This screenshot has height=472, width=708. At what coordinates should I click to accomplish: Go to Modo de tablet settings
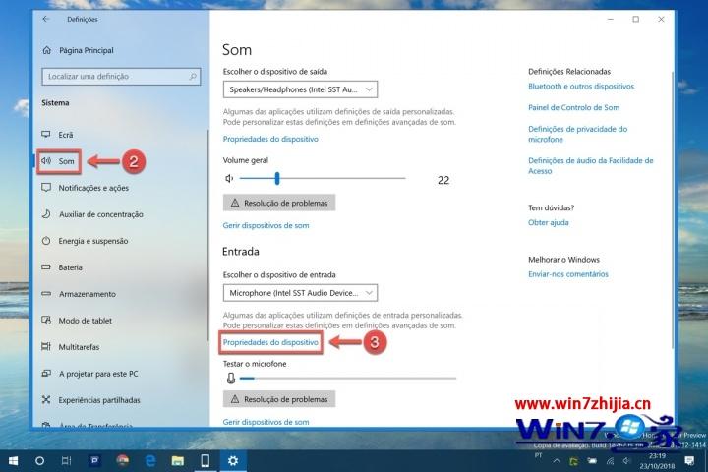tap(86, 321)
